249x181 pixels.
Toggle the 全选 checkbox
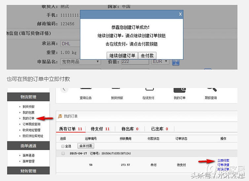[x=63, y=146]
